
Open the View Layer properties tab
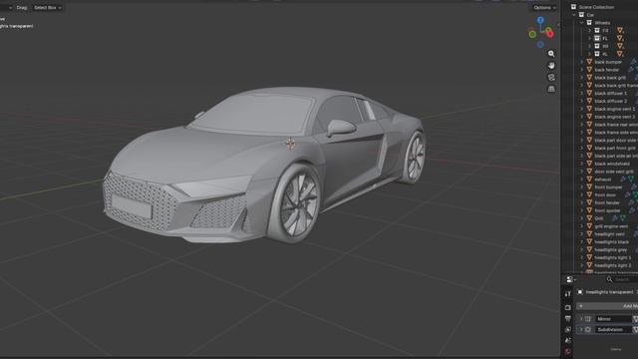click(x=568, y=329)
